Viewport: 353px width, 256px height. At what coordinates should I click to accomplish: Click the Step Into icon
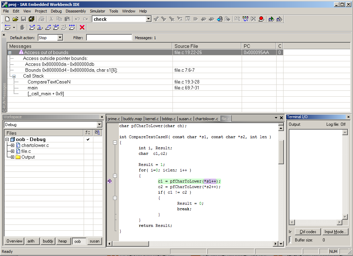pos(40,27)
